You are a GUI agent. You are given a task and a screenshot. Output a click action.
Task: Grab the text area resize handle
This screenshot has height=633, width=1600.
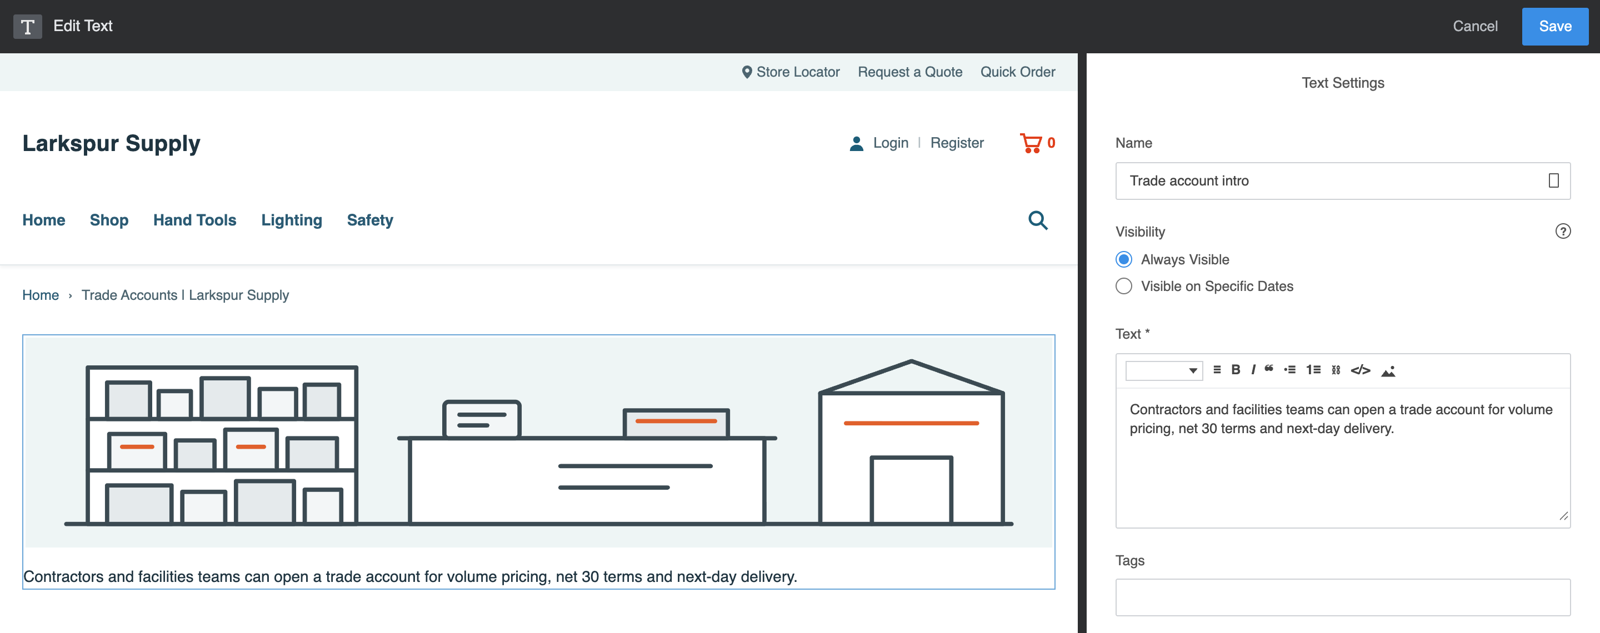click(1563, 516)
